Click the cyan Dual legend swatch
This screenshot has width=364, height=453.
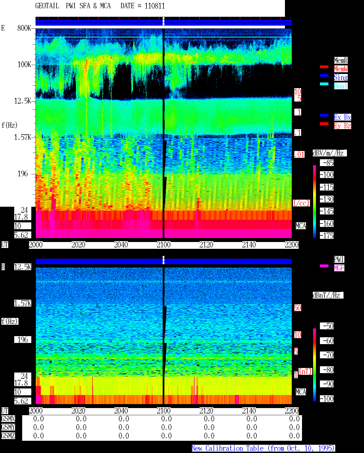click(324, 84)
